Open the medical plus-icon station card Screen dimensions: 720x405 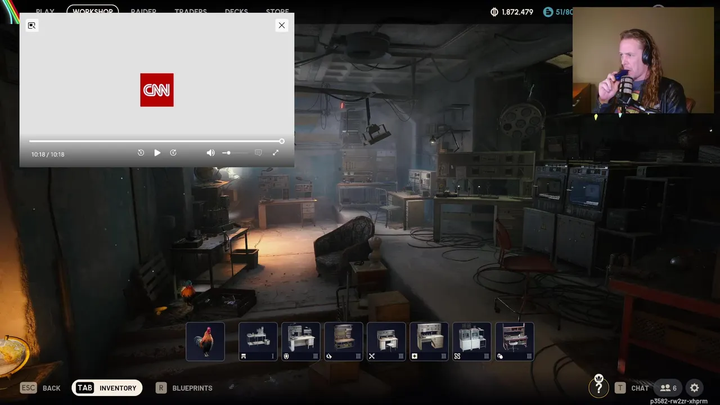coord(429,341)
